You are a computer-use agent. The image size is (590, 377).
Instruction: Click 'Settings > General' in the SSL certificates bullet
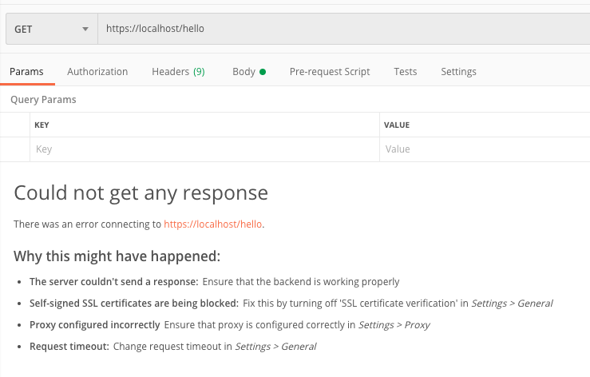[x=512, y=304]
